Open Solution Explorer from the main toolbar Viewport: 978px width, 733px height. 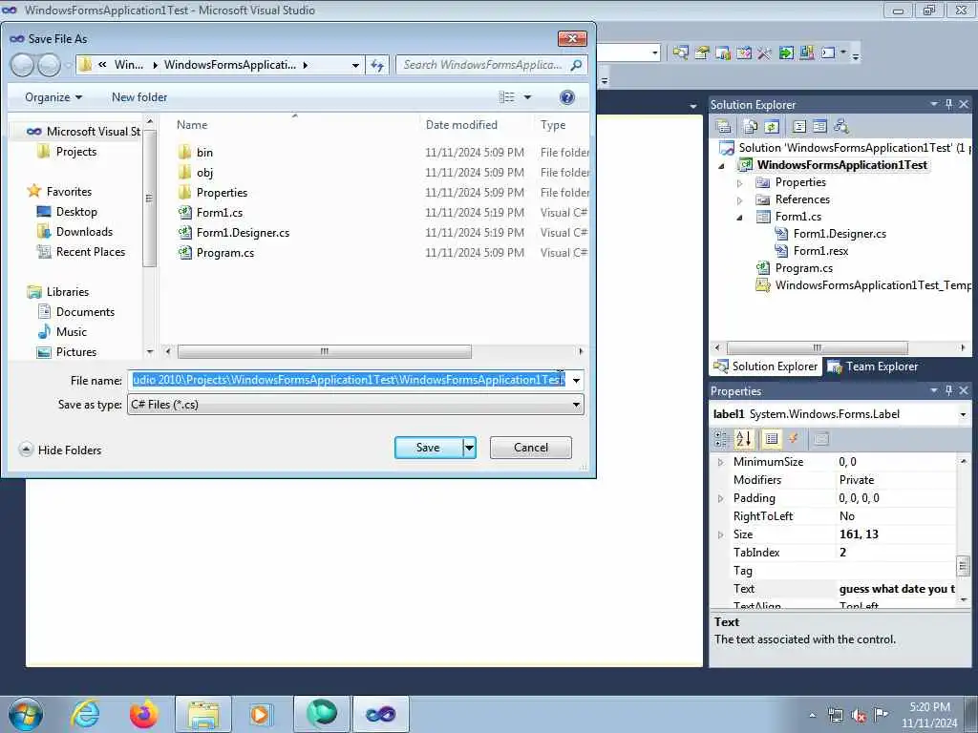point(680,53)
